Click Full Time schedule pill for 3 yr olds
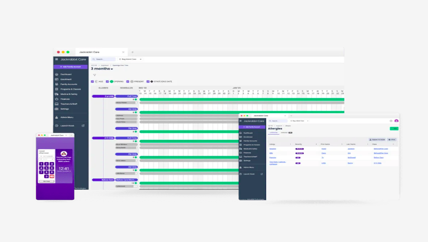Screen dimensions: 428x242 click(126, 96)
